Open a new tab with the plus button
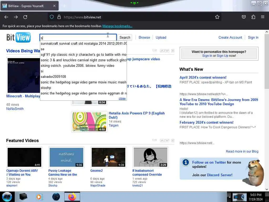Image resolution: width=269 pixels, height=202 pixels. click(64, 6)
